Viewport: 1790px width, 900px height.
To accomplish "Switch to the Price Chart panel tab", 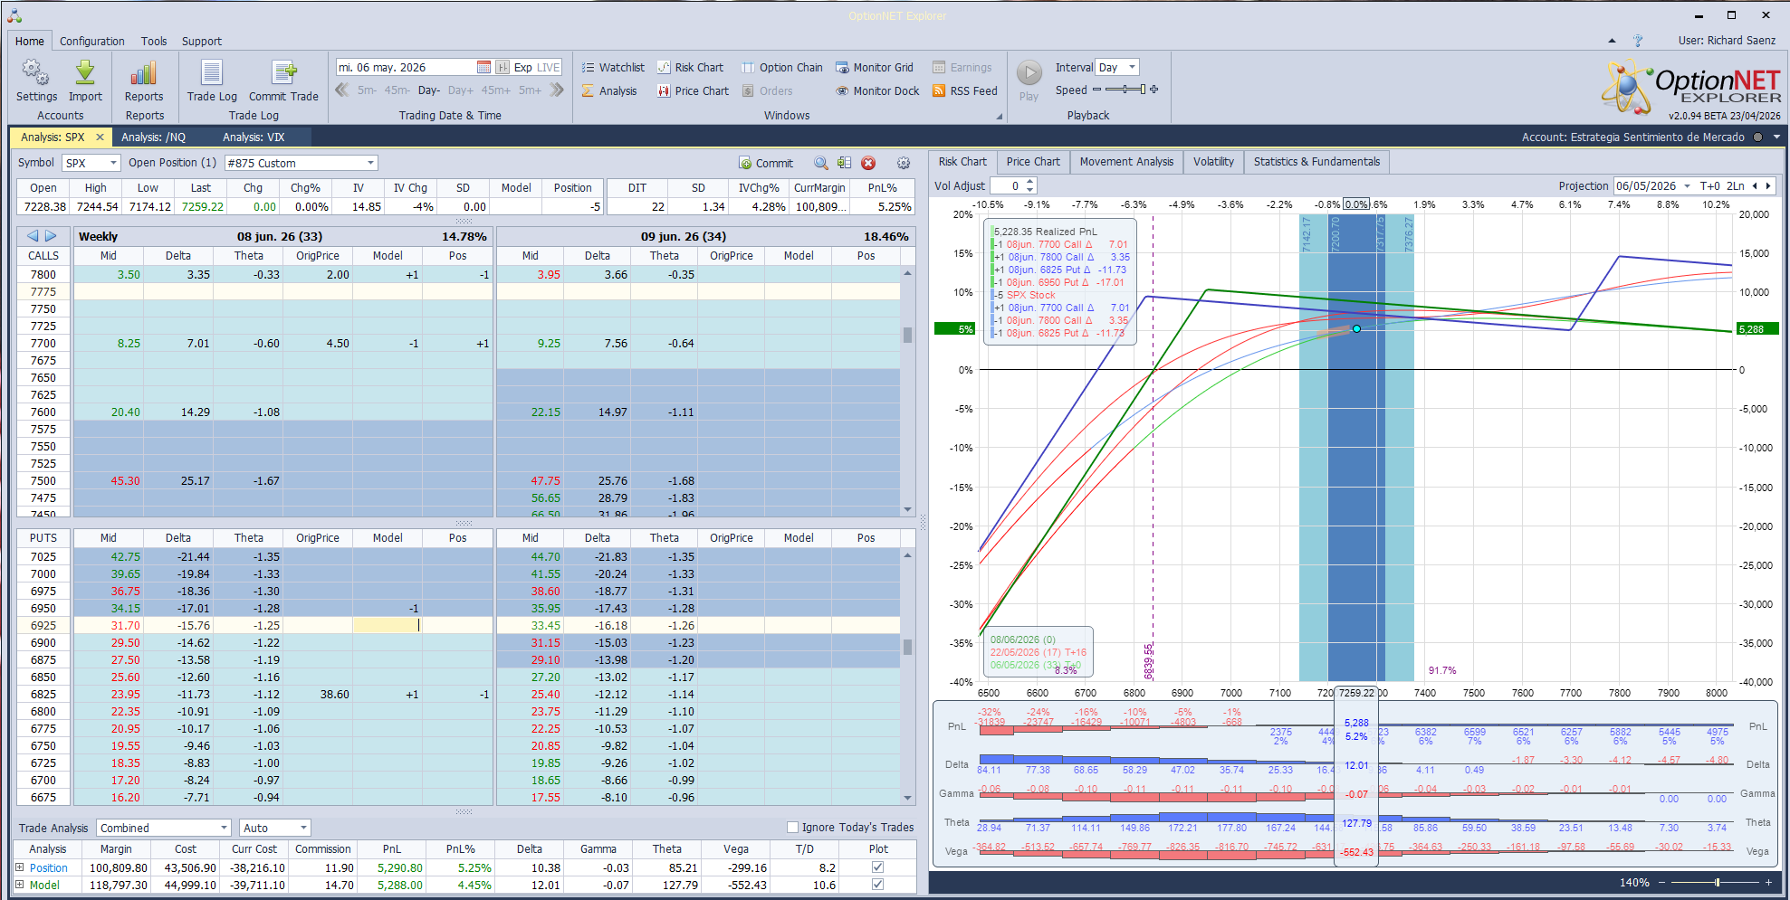I will click(1033, 162).
